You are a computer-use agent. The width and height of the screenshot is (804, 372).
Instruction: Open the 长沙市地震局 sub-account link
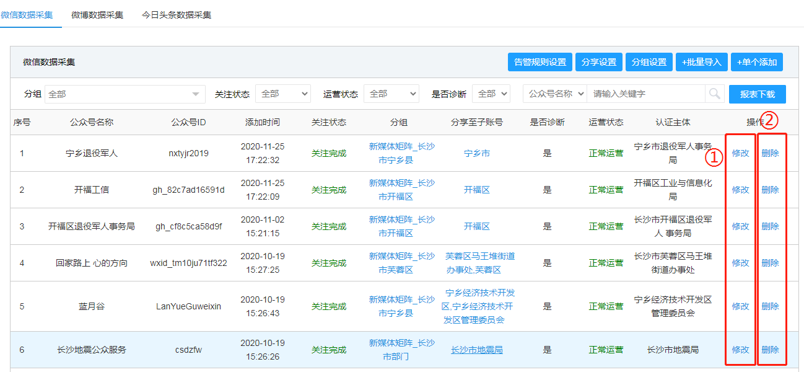point(476,350)
